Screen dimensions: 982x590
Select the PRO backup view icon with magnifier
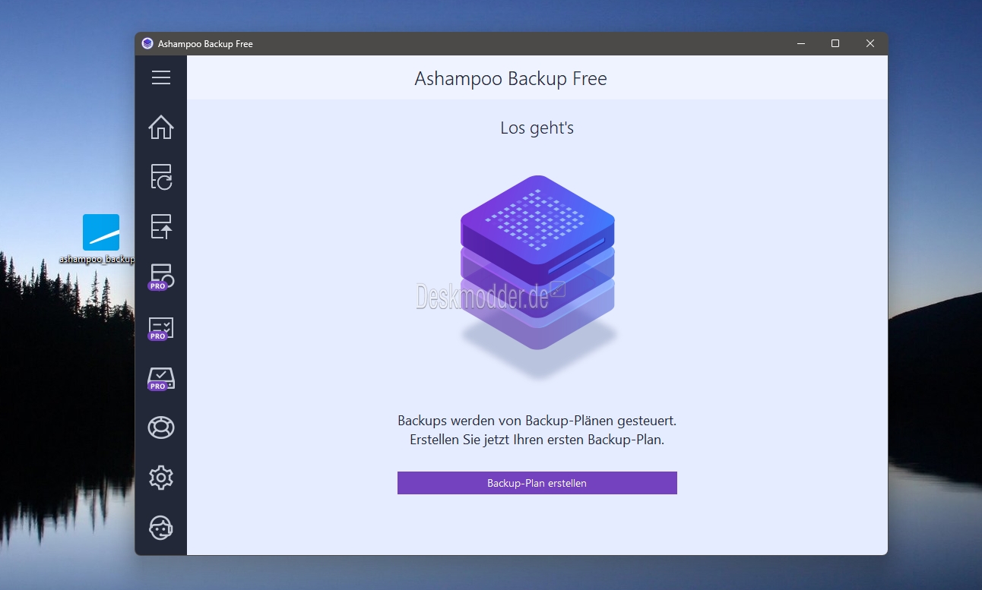tap(161, 277)
